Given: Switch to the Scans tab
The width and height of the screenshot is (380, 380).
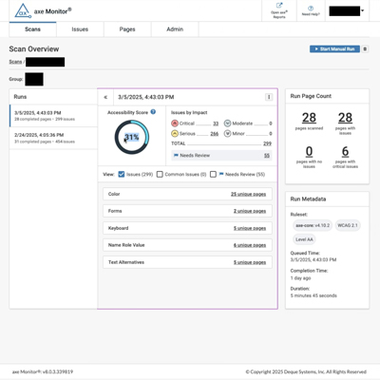Looking at the screenshot, I should [33, 29].
